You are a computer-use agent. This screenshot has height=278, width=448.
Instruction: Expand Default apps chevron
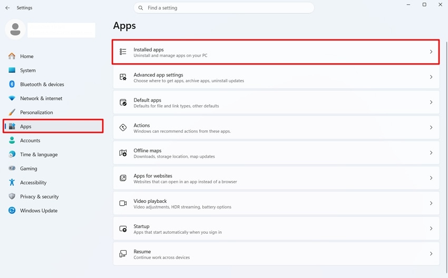tap(431, 102)
